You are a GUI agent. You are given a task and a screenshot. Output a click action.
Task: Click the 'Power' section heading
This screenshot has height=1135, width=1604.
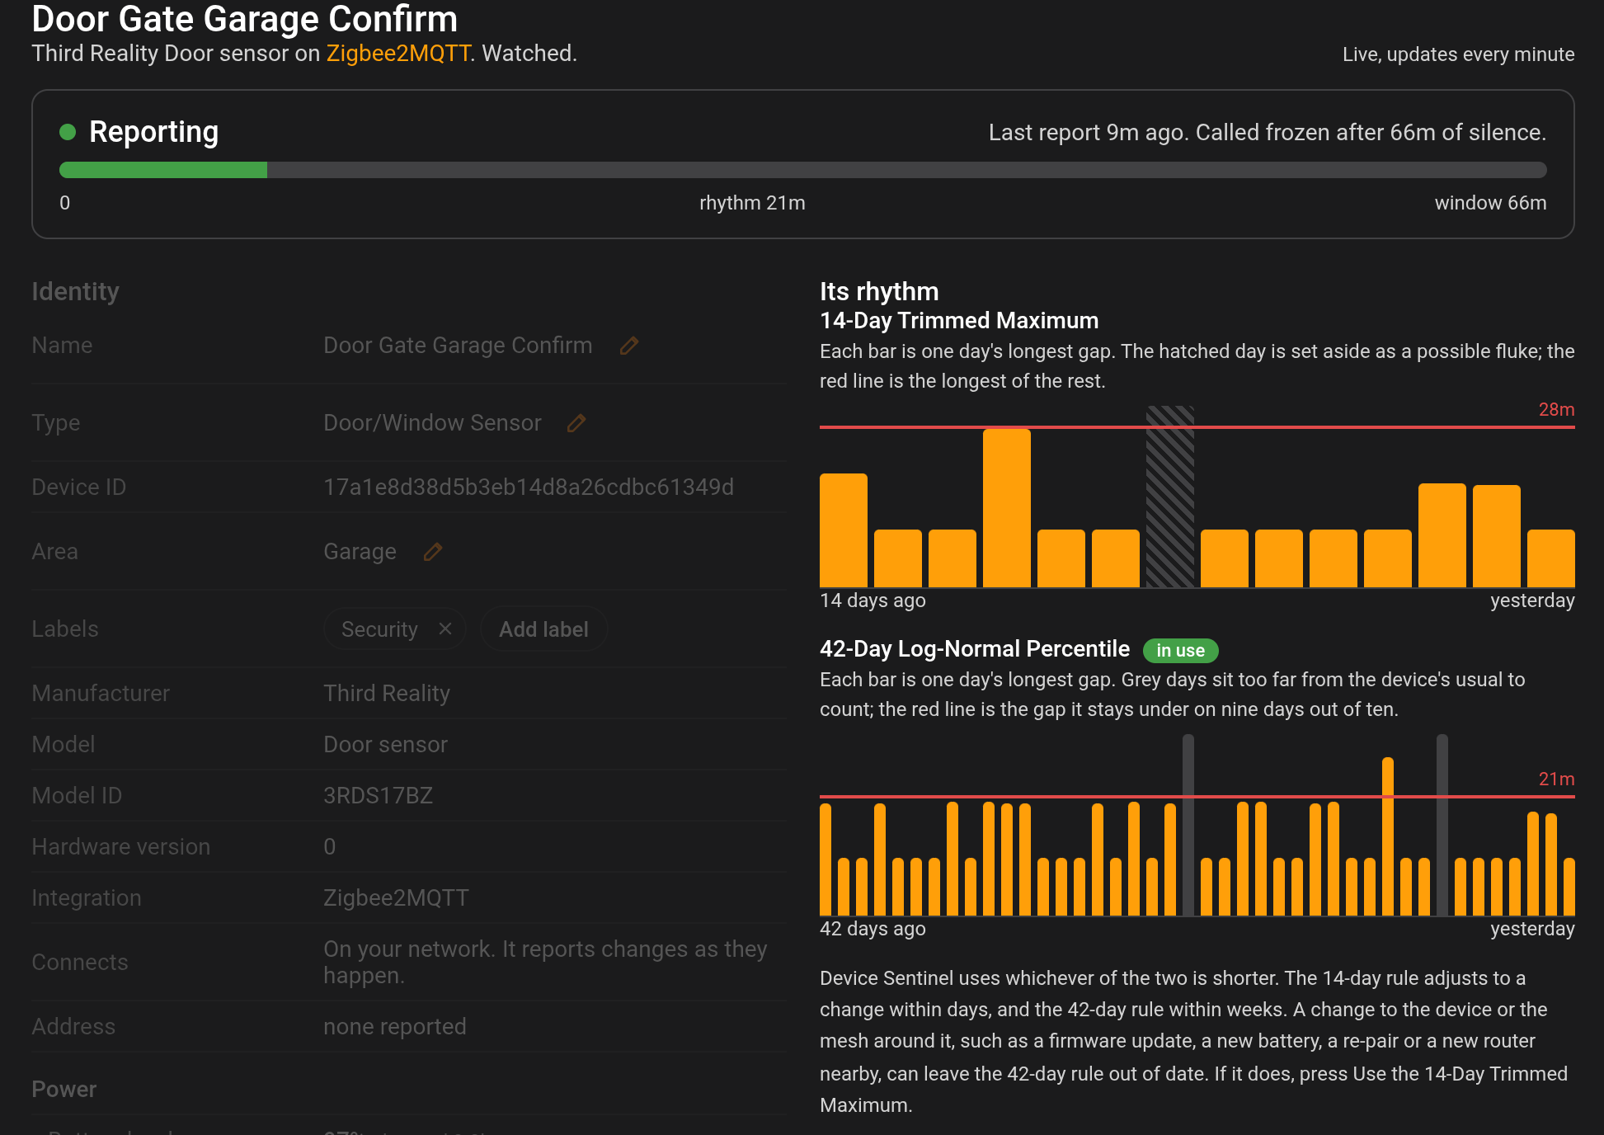click(x=64, y=1090)
